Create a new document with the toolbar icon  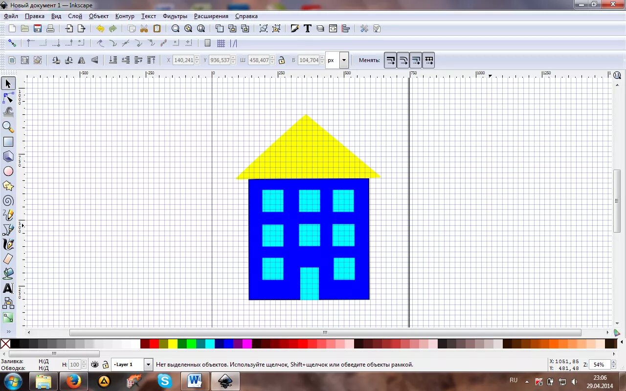(12, 28)
